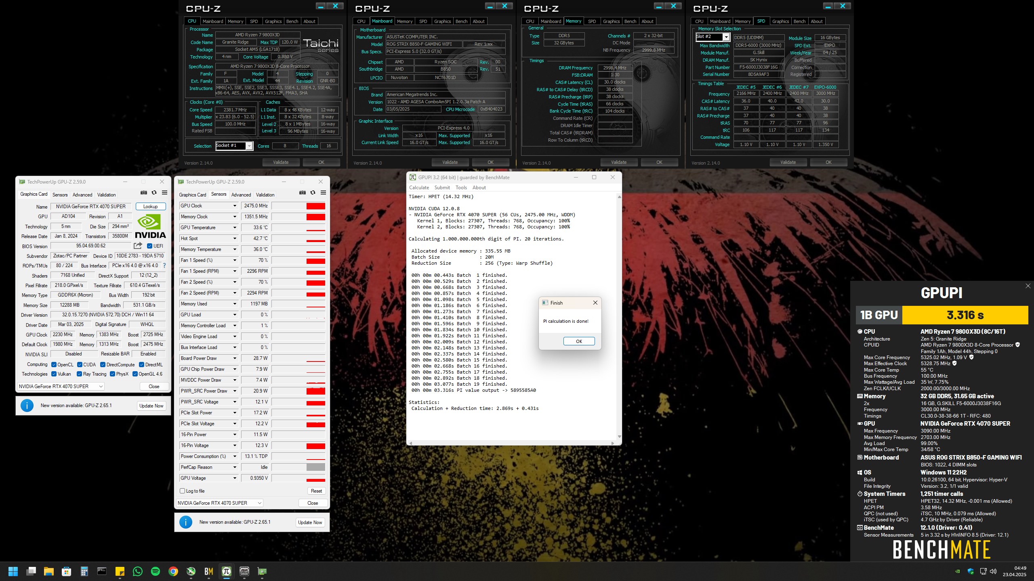Open the GPU selector dropdown in GPU-Z Graphics Card window
Image resolution: width=1034 pixels, height=581 pixels.
61,387
